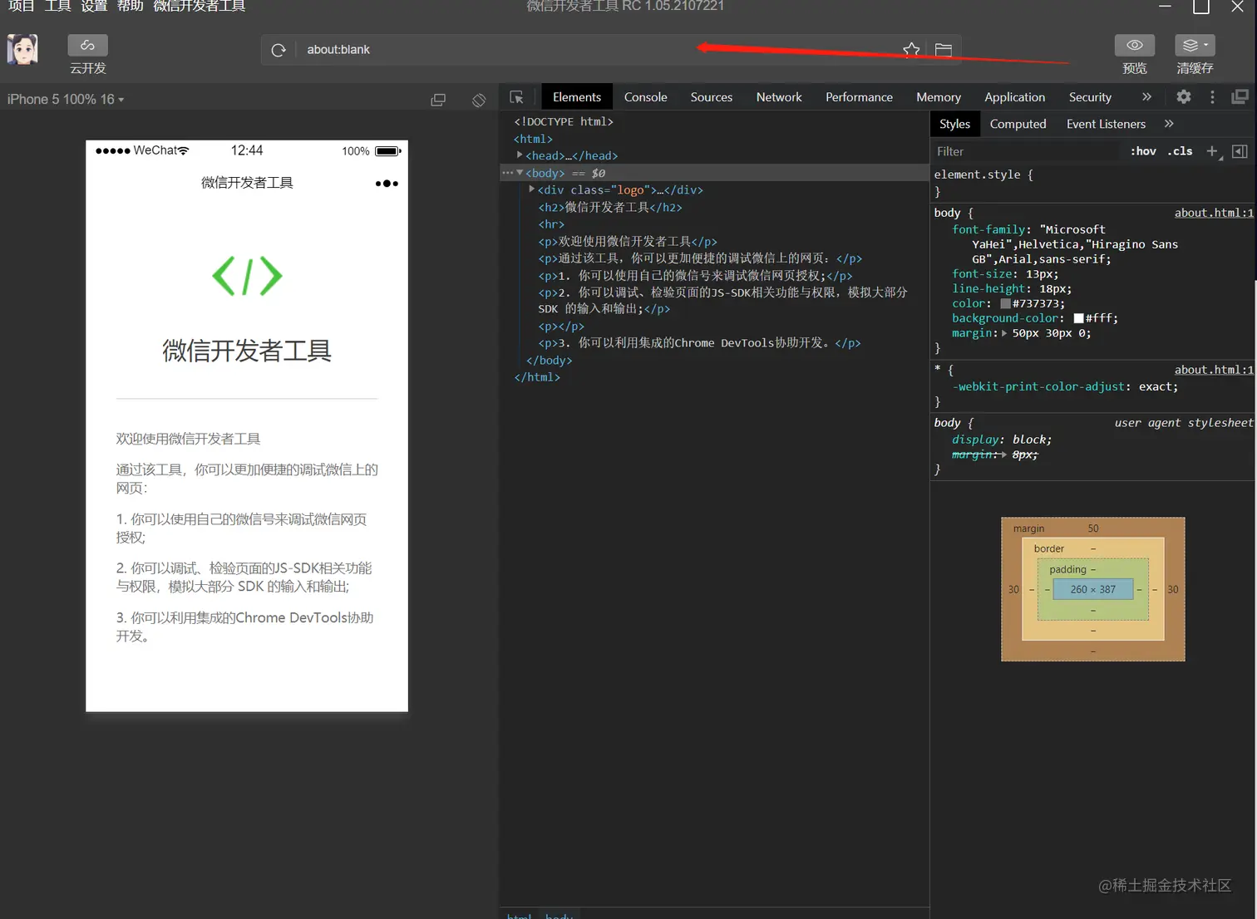Viewport: 1257px width, 919px height.
Task: Click the user avatar picture
Action: (22, 50)
